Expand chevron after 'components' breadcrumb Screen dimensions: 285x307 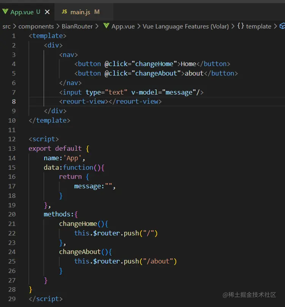(x=58, y=27)
